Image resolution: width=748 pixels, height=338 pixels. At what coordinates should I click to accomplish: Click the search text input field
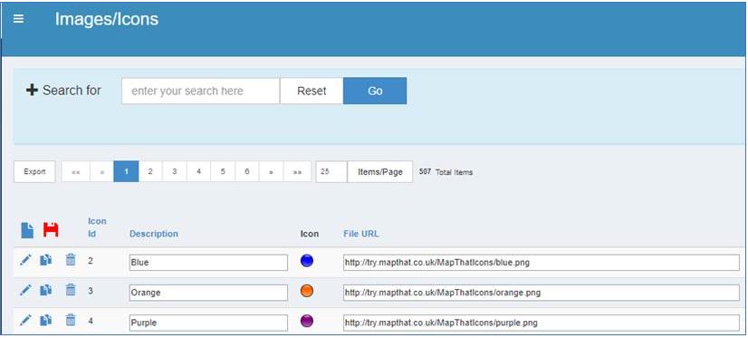point(200,91)
